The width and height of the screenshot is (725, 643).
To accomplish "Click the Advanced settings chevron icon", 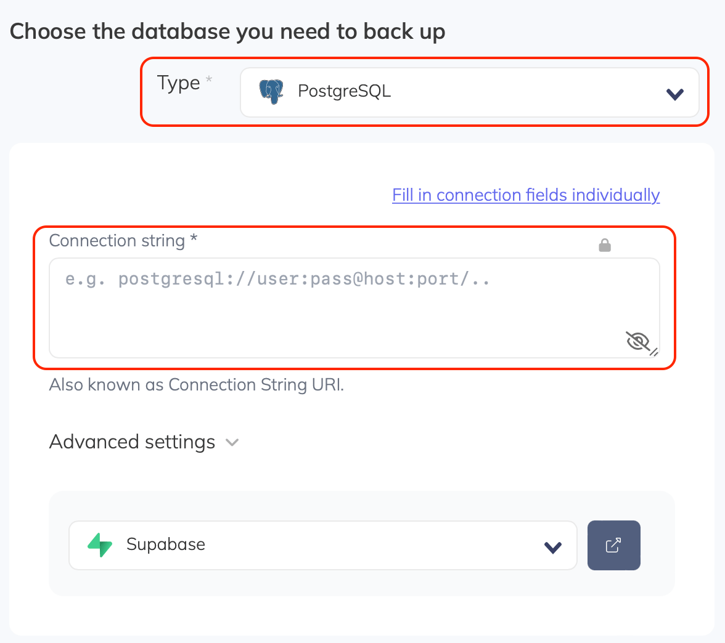I will 232,442.
